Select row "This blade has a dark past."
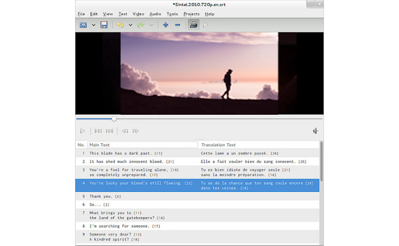This screenshot has height=246, width=399. 197,153
